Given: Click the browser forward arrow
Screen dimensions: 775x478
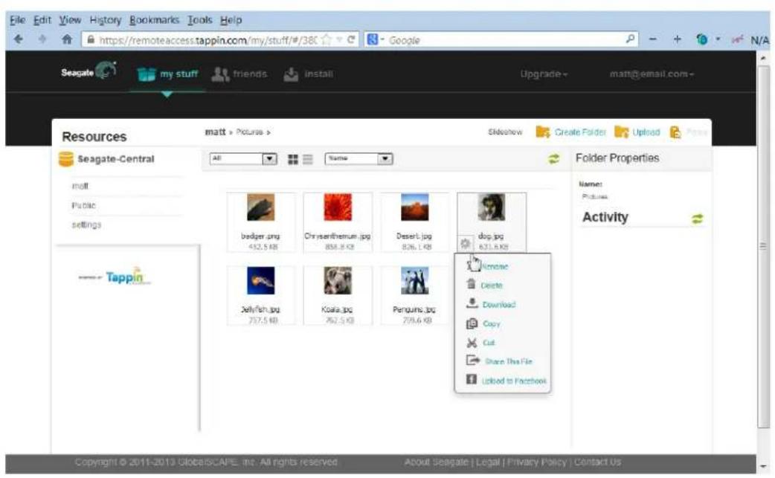Looking at the screenshot, I should point(42,39).
